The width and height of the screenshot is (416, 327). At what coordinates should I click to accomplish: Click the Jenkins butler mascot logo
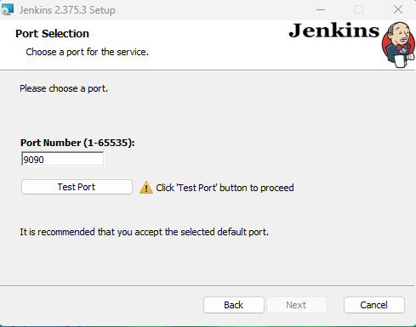pos(398,45)
